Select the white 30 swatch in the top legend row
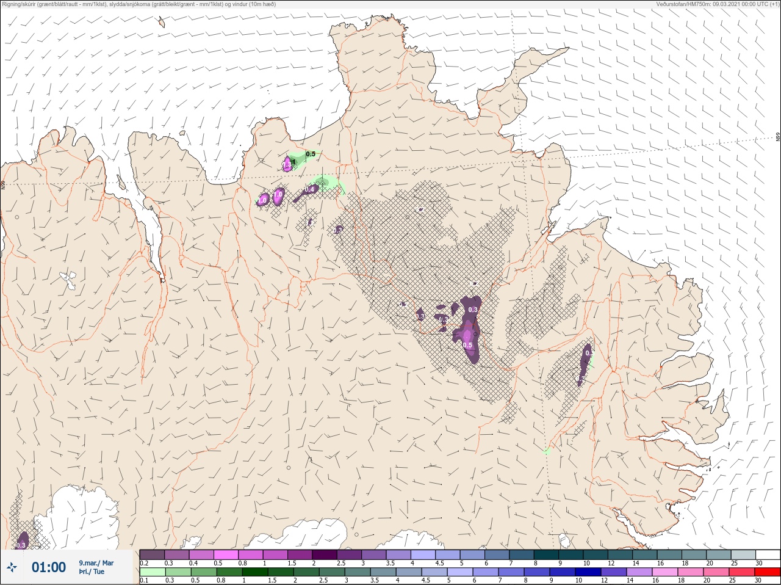The image size is (781, 585). [x=767, y=554]
